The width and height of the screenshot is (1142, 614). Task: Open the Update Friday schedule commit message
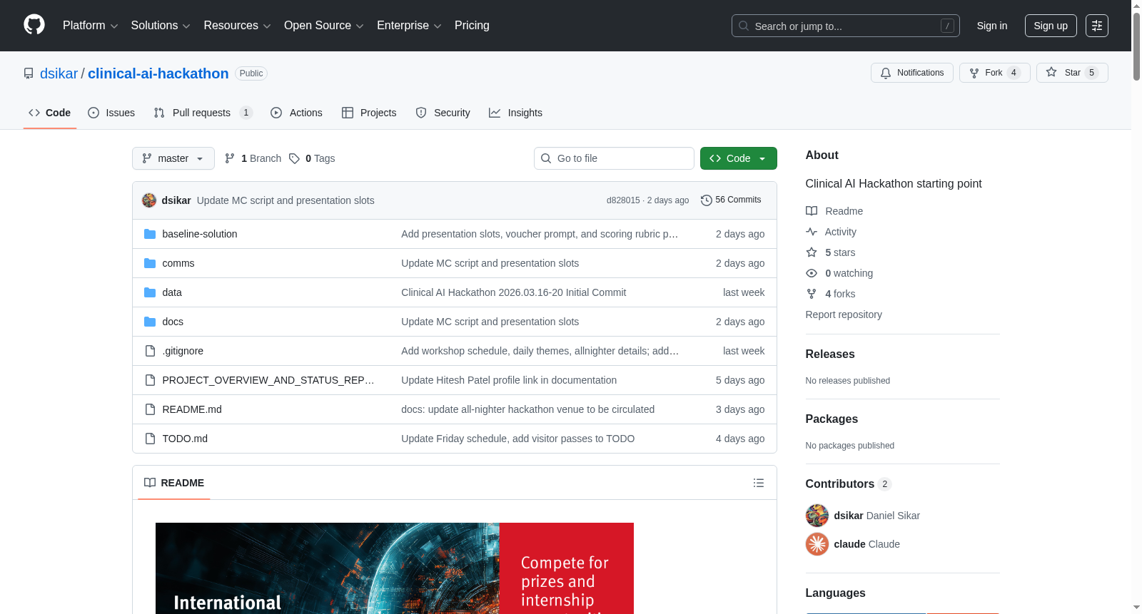518,439
